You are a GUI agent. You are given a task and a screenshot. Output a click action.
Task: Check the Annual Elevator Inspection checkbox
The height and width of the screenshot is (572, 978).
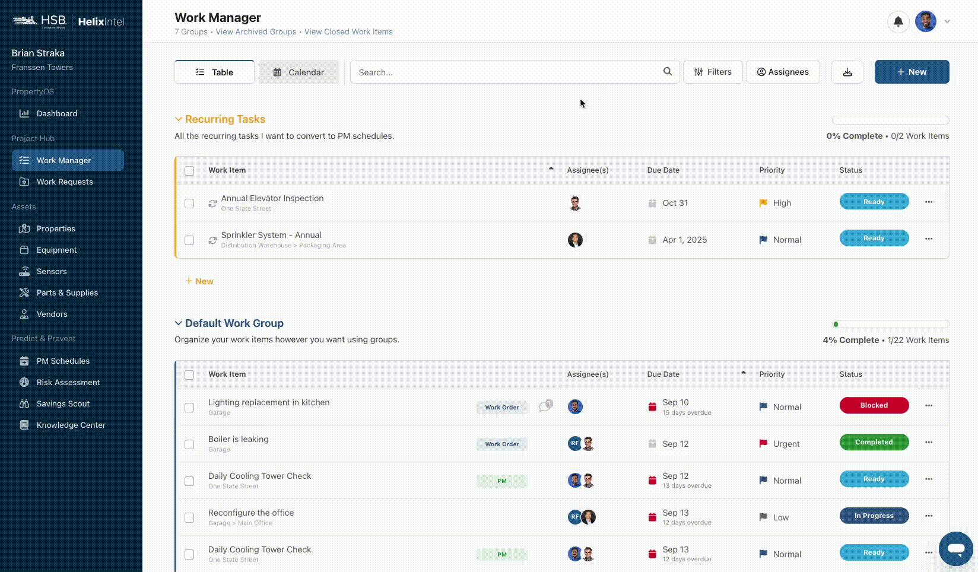189,204
